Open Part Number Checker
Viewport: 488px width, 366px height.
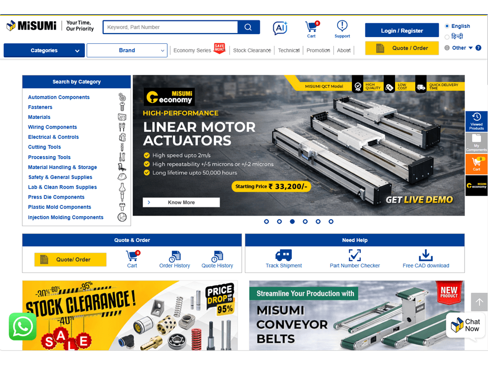pos(355,259)
